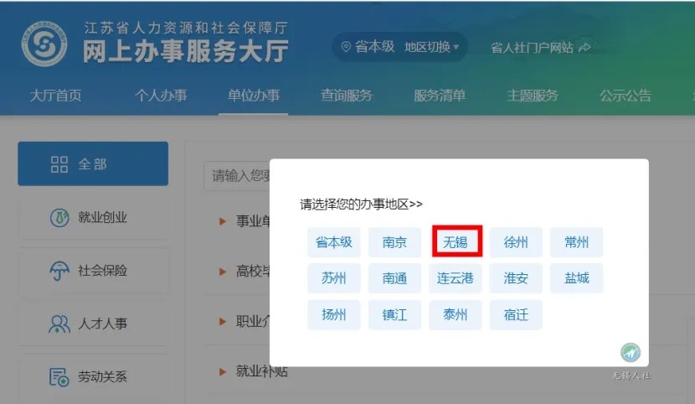Click the 劳动关系 document icon
The width and height of the screenshot is (695, 404).
point(59,376)
